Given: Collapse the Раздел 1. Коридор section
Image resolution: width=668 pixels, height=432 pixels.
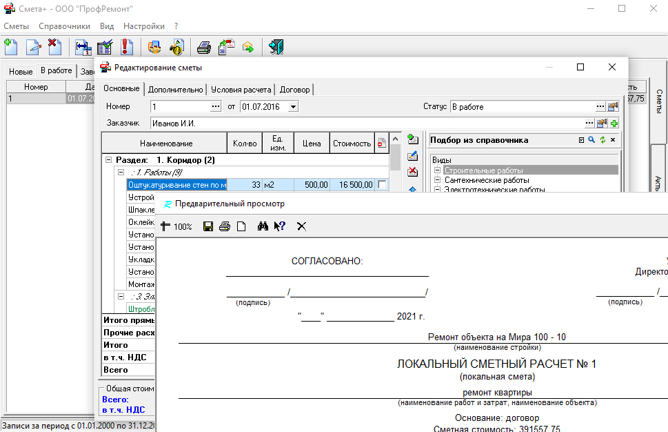Looking at the screenshot, I should pos(108,160).
